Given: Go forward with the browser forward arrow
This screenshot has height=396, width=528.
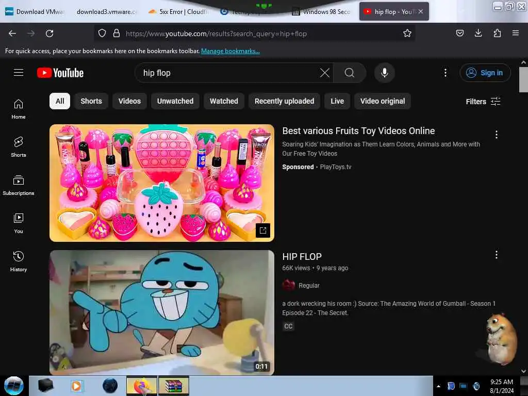Looking at the screenshot, I should point(31,34).
